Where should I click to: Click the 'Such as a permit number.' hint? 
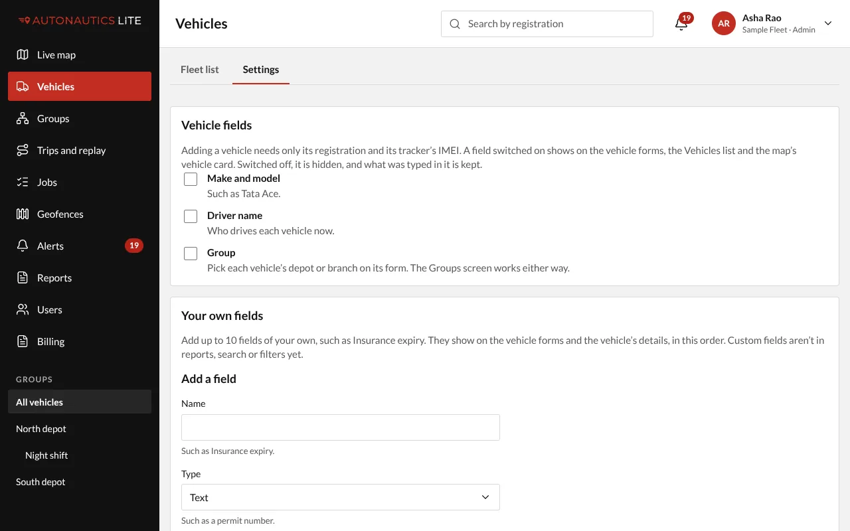pos(228,521)
